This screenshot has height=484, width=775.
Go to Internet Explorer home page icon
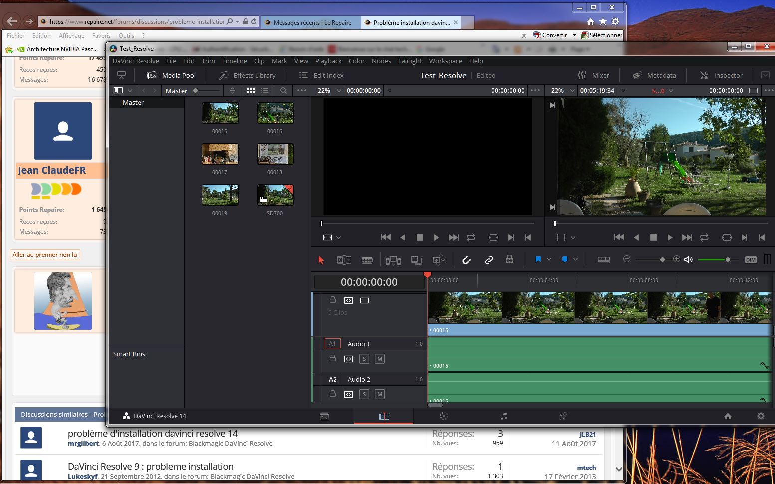[591, 21]
